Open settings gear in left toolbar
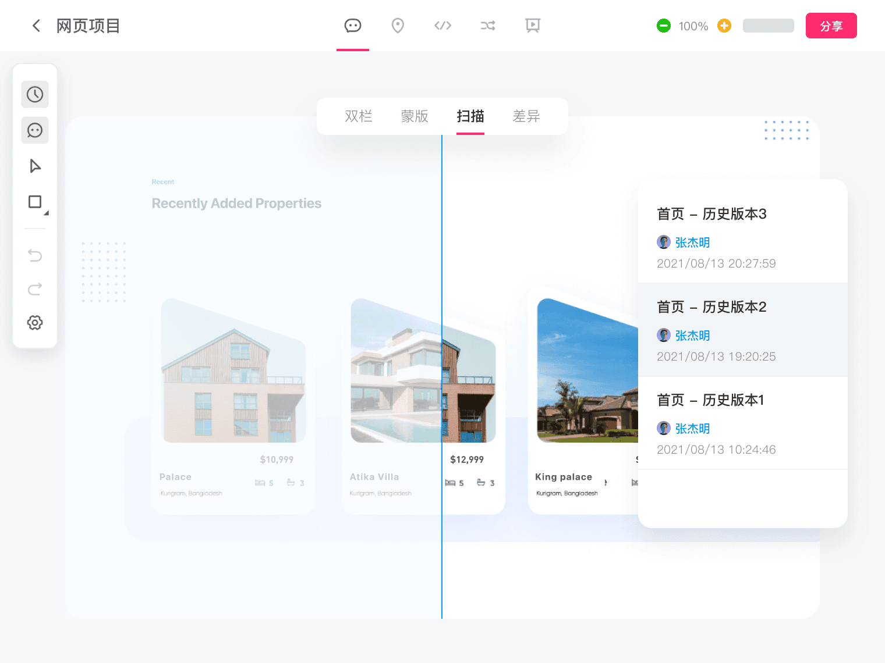Screen dimensions: 885x663 click(x=35, y=323)
